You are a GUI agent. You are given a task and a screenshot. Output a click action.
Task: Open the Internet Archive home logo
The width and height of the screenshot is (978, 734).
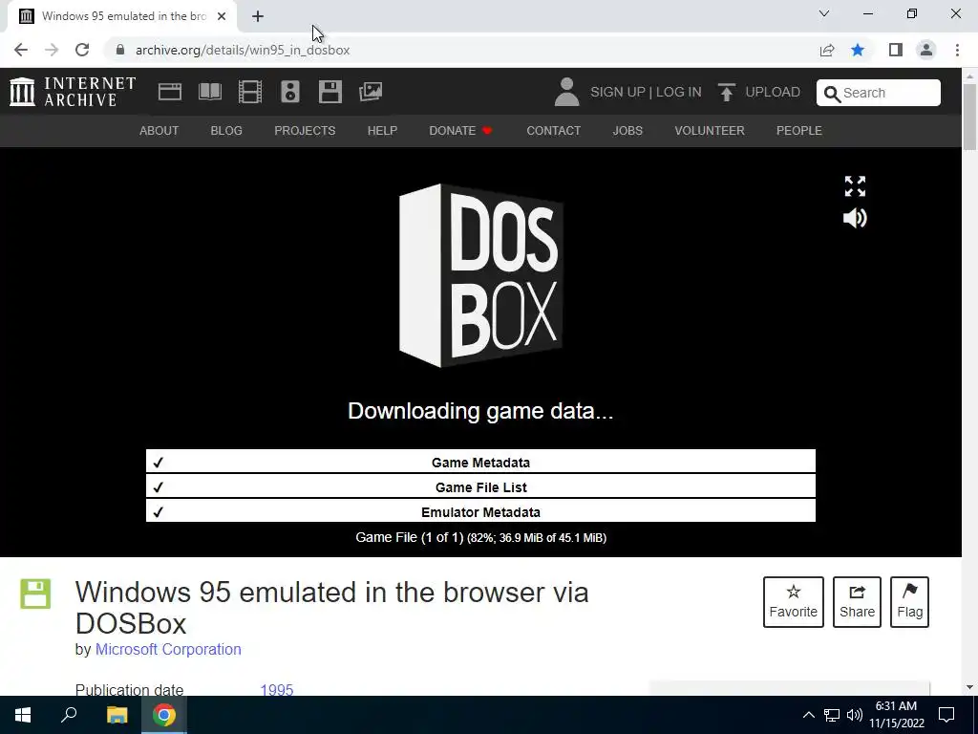coord(73,92)
